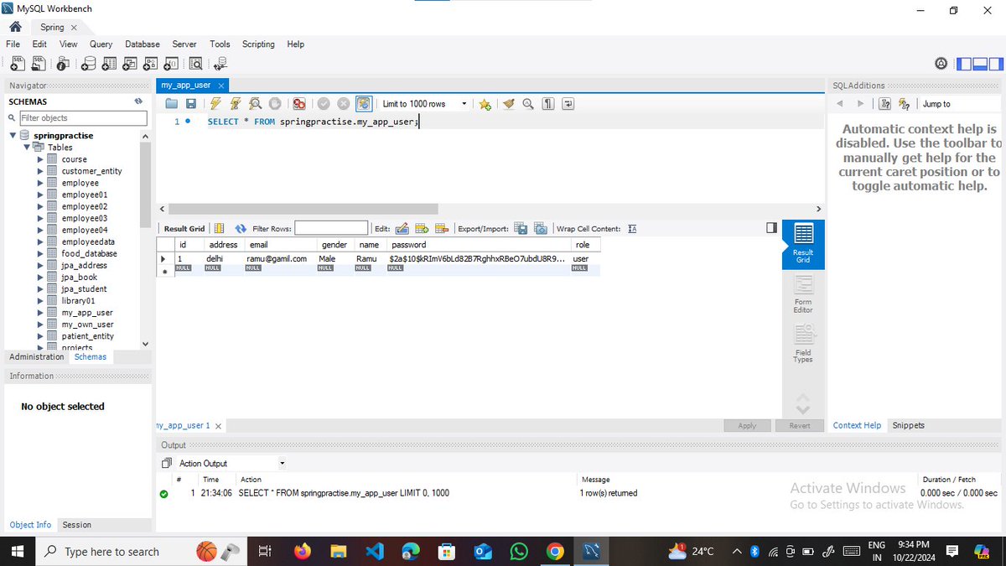
Task: Reconnect to DBMS toolbar icon
Action: pyautogui.click(x=220, y=63)
